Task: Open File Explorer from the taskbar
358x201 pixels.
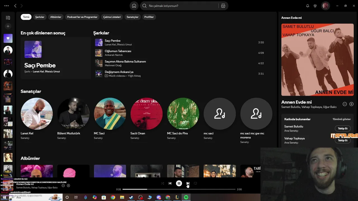Action: [x=122, y=197]
